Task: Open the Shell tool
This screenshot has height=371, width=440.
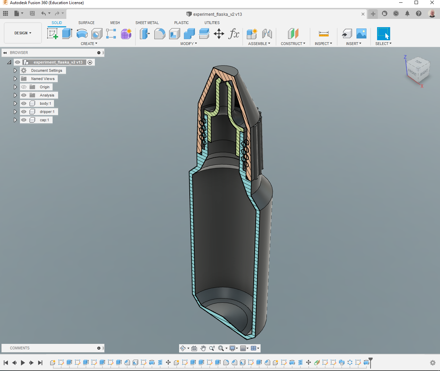Action: tap(174, 34)
